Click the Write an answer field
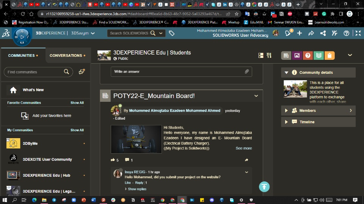The width and height of the screenshot is (364, 204). [x=181, y=72]
